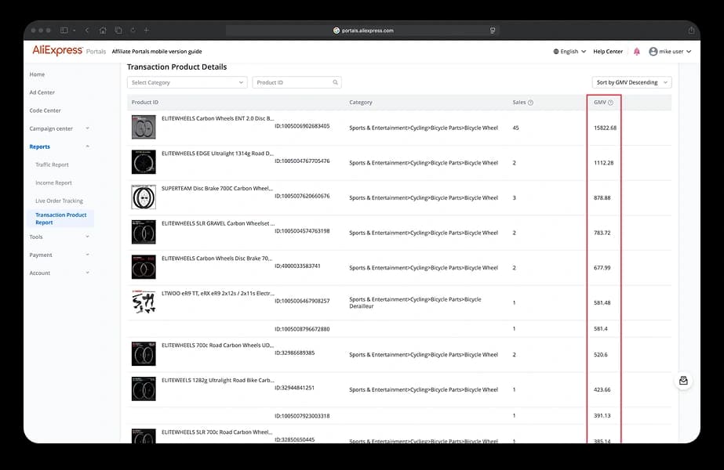Viewport: 724px width, 470px height.
Task: Open the mike user account menu
Action: click(670, 52)
